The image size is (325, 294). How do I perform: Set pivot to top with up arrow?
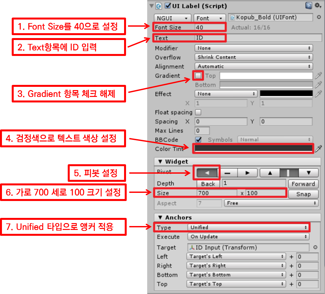coord(270,173)
